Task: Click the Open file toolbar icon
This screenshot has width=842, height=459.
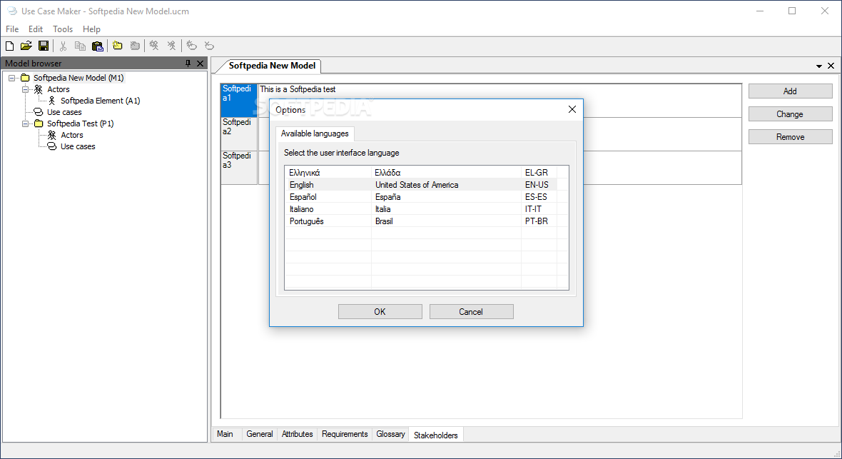Action: click(x=26, y=46)
